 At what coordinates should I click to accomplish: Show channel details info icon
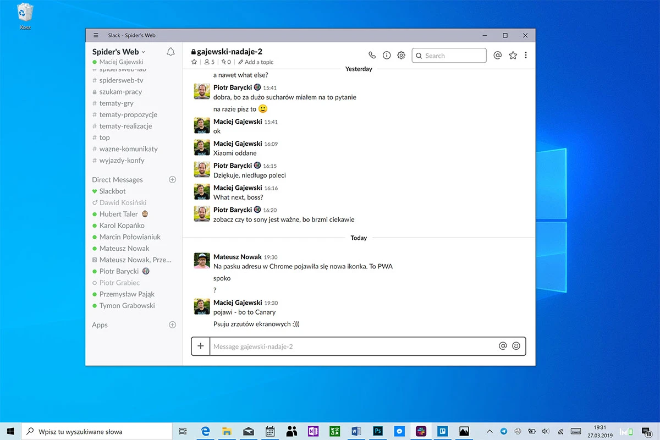387,55
